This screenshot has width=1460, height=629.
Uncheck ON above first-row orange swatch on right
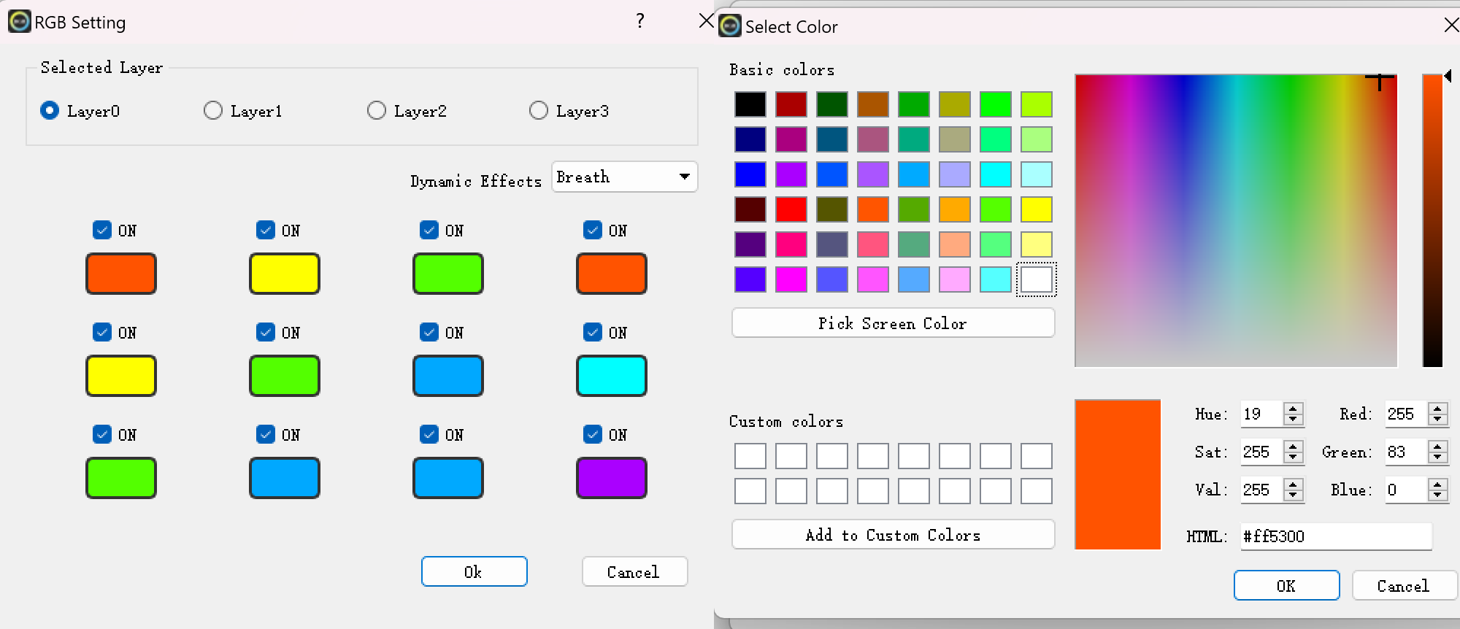[x=593, y=230]
